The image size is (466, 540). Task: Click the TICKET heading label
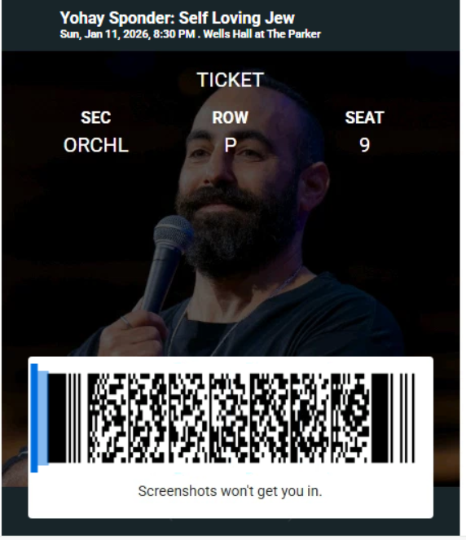pos(230,80)
